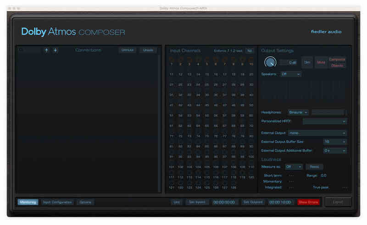This screenshot has width=367, height=225.
Task: Click the Connections panel vertical scrollbar
Action: coord(159,123)
